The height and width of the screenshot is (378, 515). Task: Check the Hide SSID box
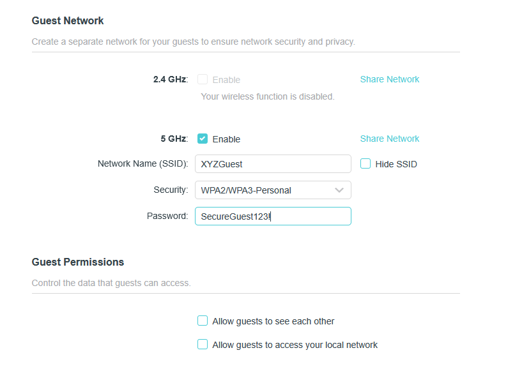pos(365,164)
